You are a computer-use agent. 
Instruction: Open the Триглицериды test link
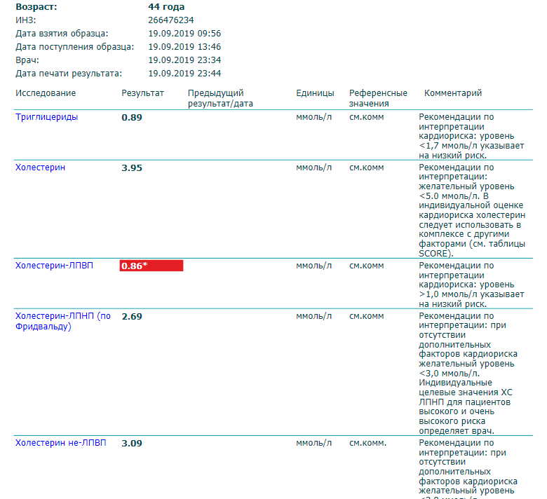[x=46, y=117]
